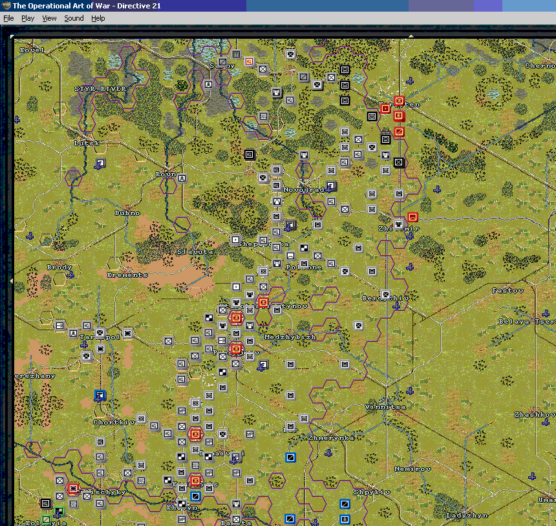The width and height of the screenshot is (556, 526).
Task: Select the black infantry counter below Korosten's red stack
Action: click(x=398, y=162)
